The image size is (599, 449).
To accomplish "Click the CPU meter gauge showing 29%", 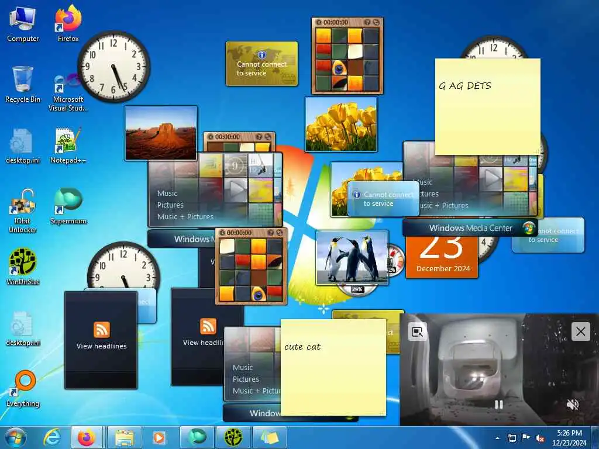I will [x=357, y=289].
